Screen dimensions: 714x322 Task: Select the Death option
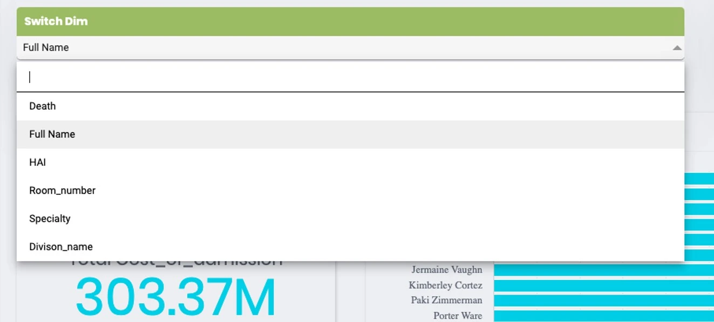tap(43, 106)
